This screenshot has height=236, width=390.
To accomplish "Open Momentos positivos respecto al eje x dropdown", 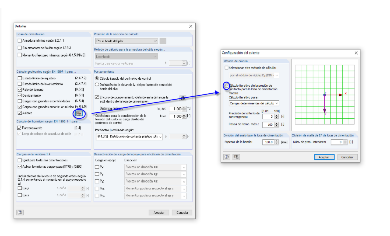I will [155, 189].
